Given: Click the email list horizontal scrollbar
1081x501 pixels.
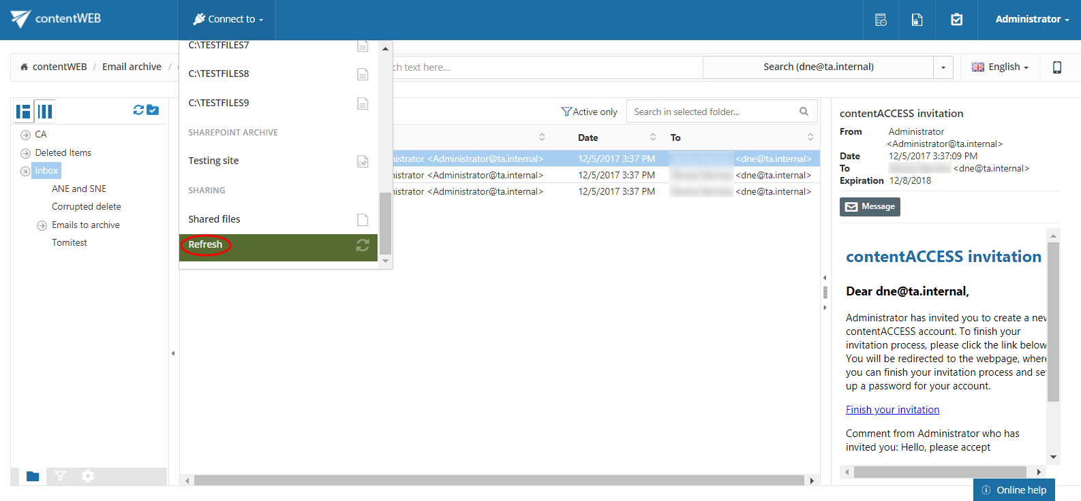Looking at the screenshot, I should (499, 481).
